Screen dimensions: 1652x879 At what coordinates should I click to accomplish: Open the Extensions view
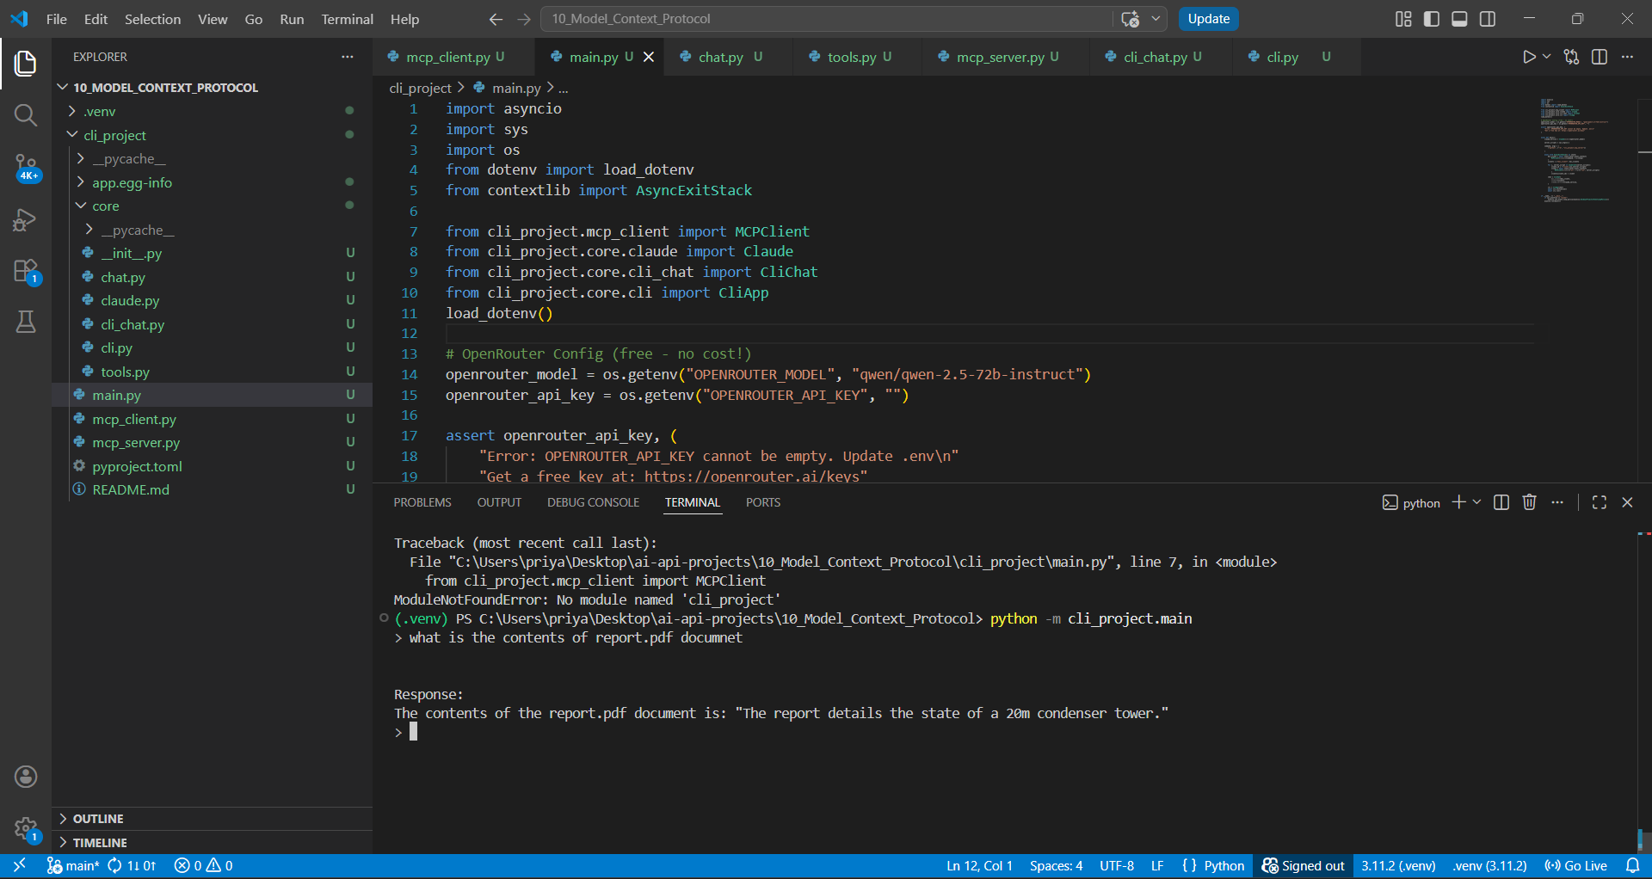(x=26, y=271)
